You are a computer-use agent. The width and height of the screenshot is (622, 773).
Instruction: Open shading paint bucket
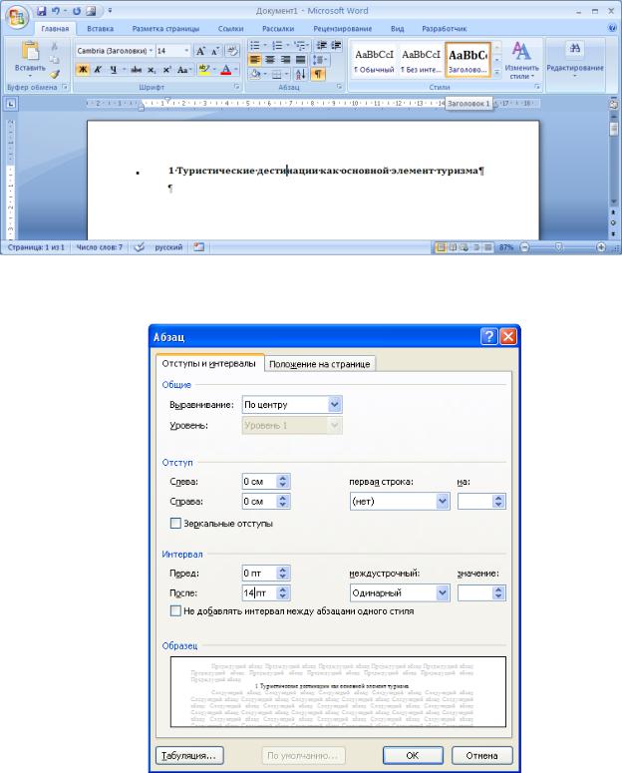tap(255, 75)
